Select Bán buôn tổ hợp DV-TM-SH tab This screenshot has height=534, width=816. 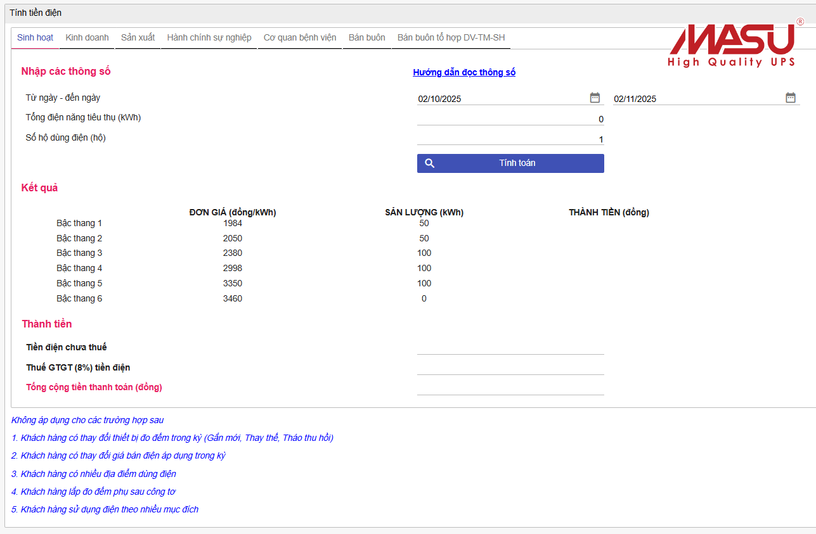coord(451,38)
